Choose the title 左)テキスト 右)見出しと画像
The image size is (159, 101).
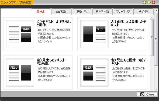[x=54, y=23]
